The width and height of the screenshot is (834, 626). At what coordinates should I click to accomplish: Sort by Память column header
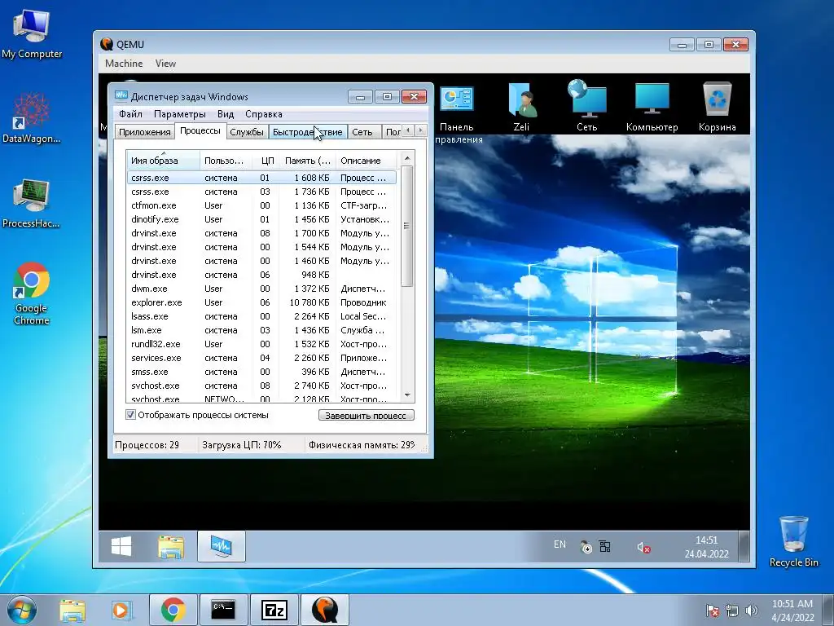click(307, 161)
